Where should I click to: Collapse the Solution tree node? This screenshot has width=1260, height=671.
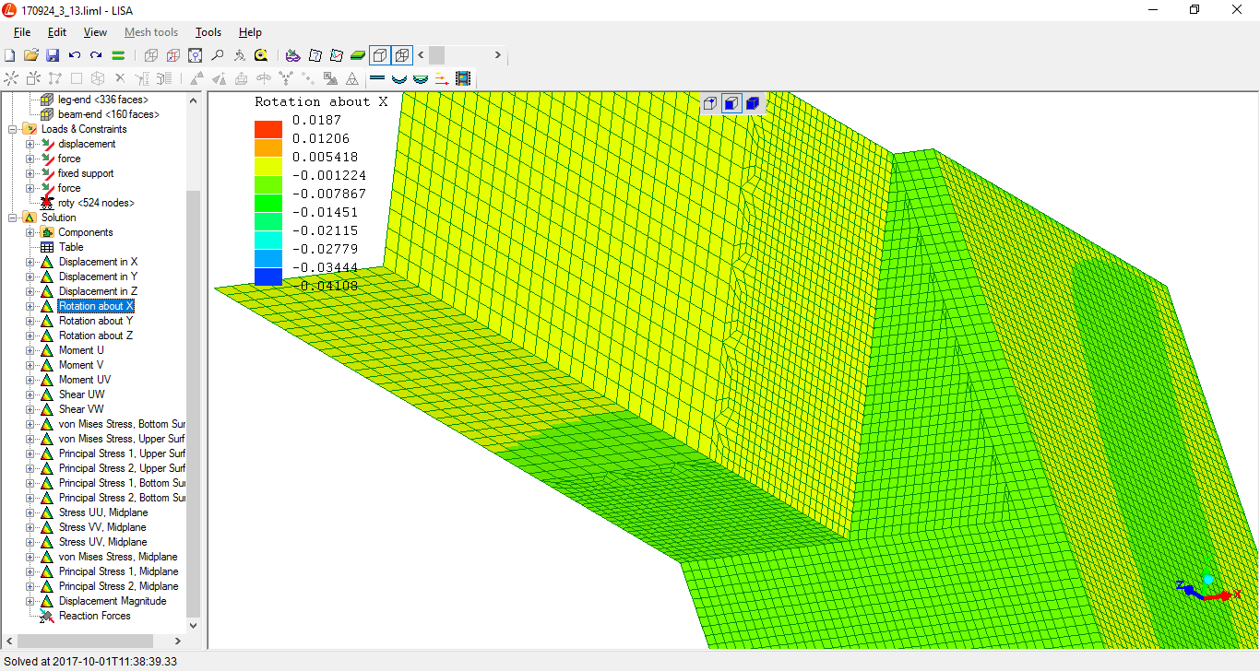(13, 218)
